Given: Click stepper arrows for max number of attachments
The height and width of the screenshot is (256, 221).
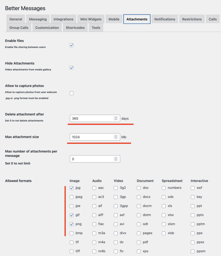Looking at the screenshot, I should (x=116, y=159).
